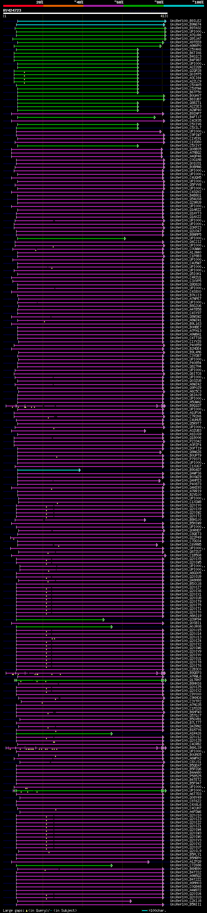Open hit UniRef100_A6C5C3
This screenshot has width=207, height=913.
(185, 392)
